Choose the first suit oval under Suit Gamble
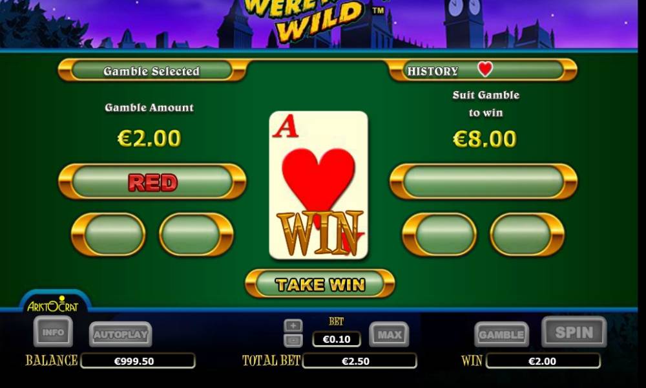The width and height of the screenshot is (646, 388). click(x=439, y=234)
